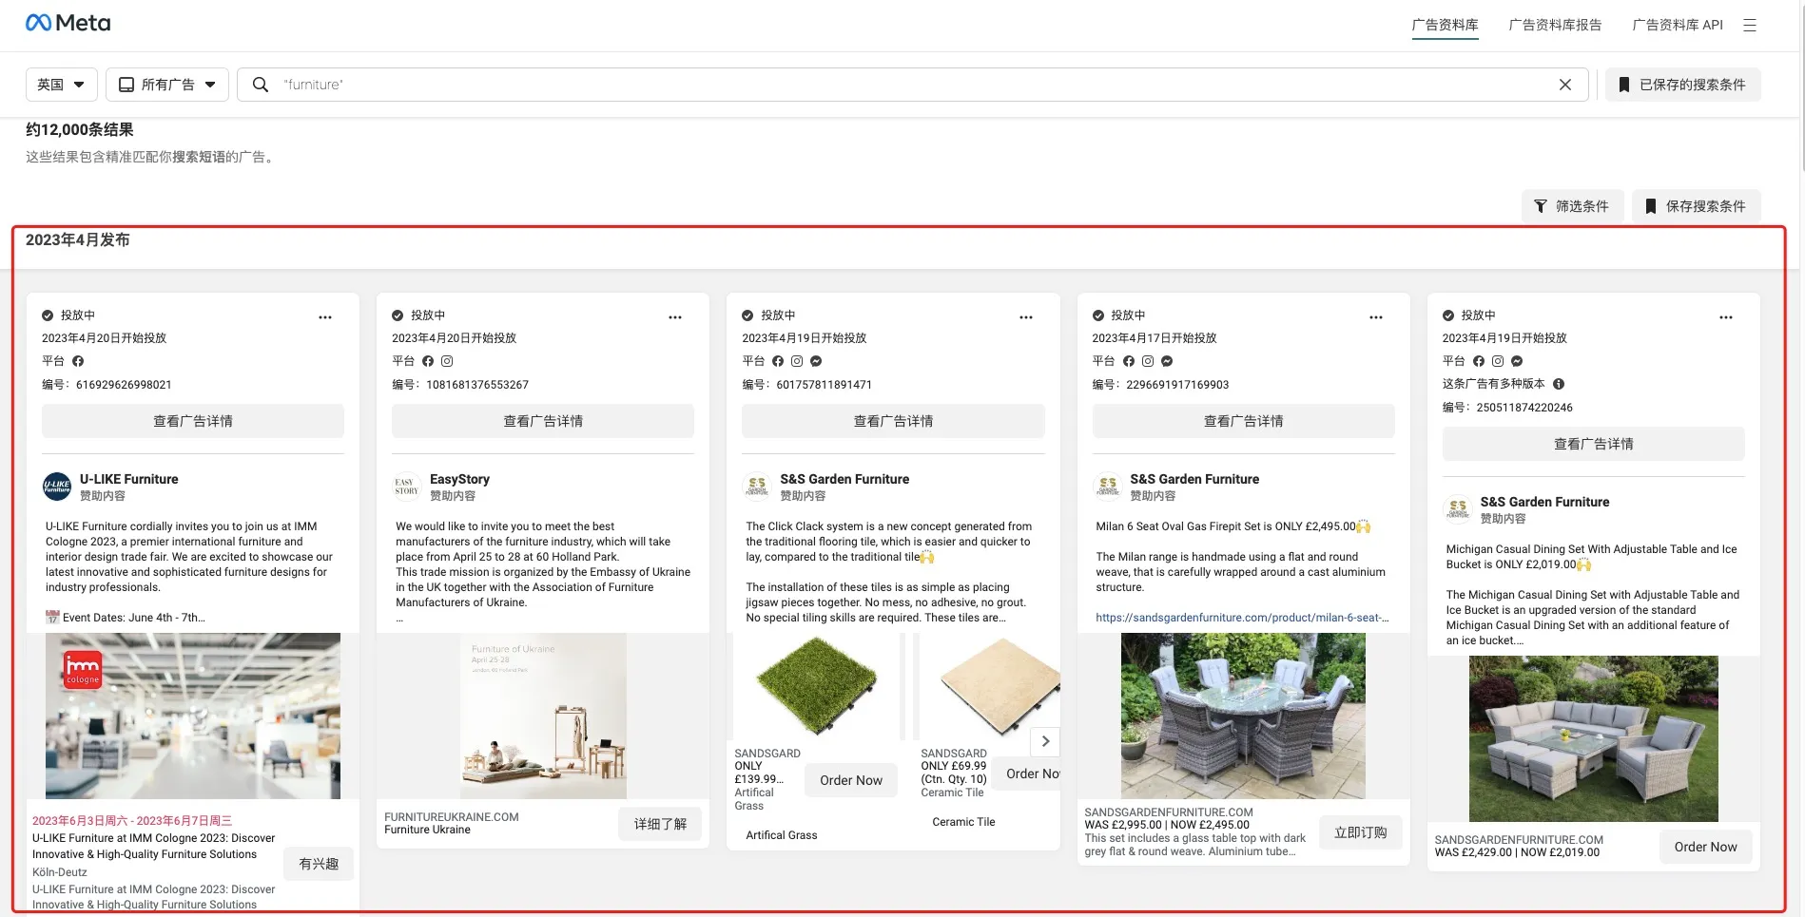The width and height of the screenshot is (1805, 917).
Task: Click 详细了解 on Furniture Ukraine ad
Action: pos(660,824)
